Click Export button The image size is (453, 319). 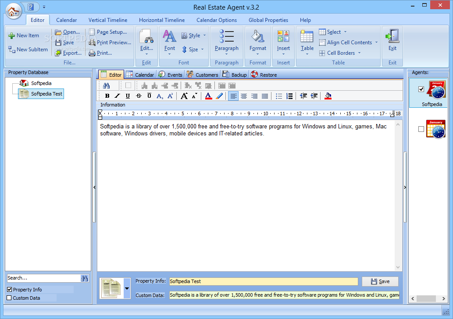[68, 53]
